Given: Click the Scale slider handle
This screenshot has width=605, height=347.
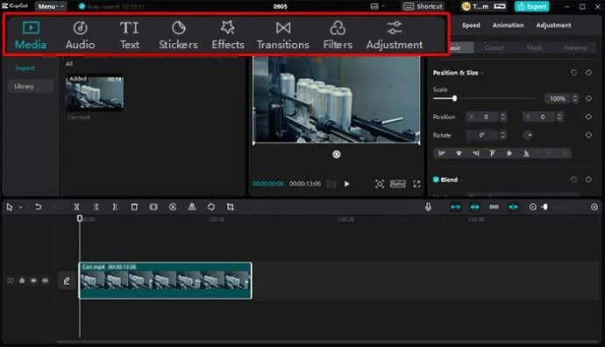Looking at the screenshot, I should point(454,98).
